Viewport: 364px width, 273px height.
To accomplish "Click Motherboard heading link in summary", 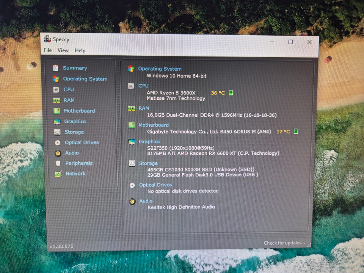I will (154, 125).
